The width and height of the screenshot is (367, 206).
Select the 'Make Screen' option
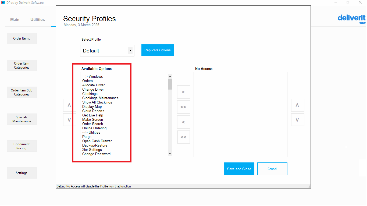pyautogui.click(x=92, y=119)
